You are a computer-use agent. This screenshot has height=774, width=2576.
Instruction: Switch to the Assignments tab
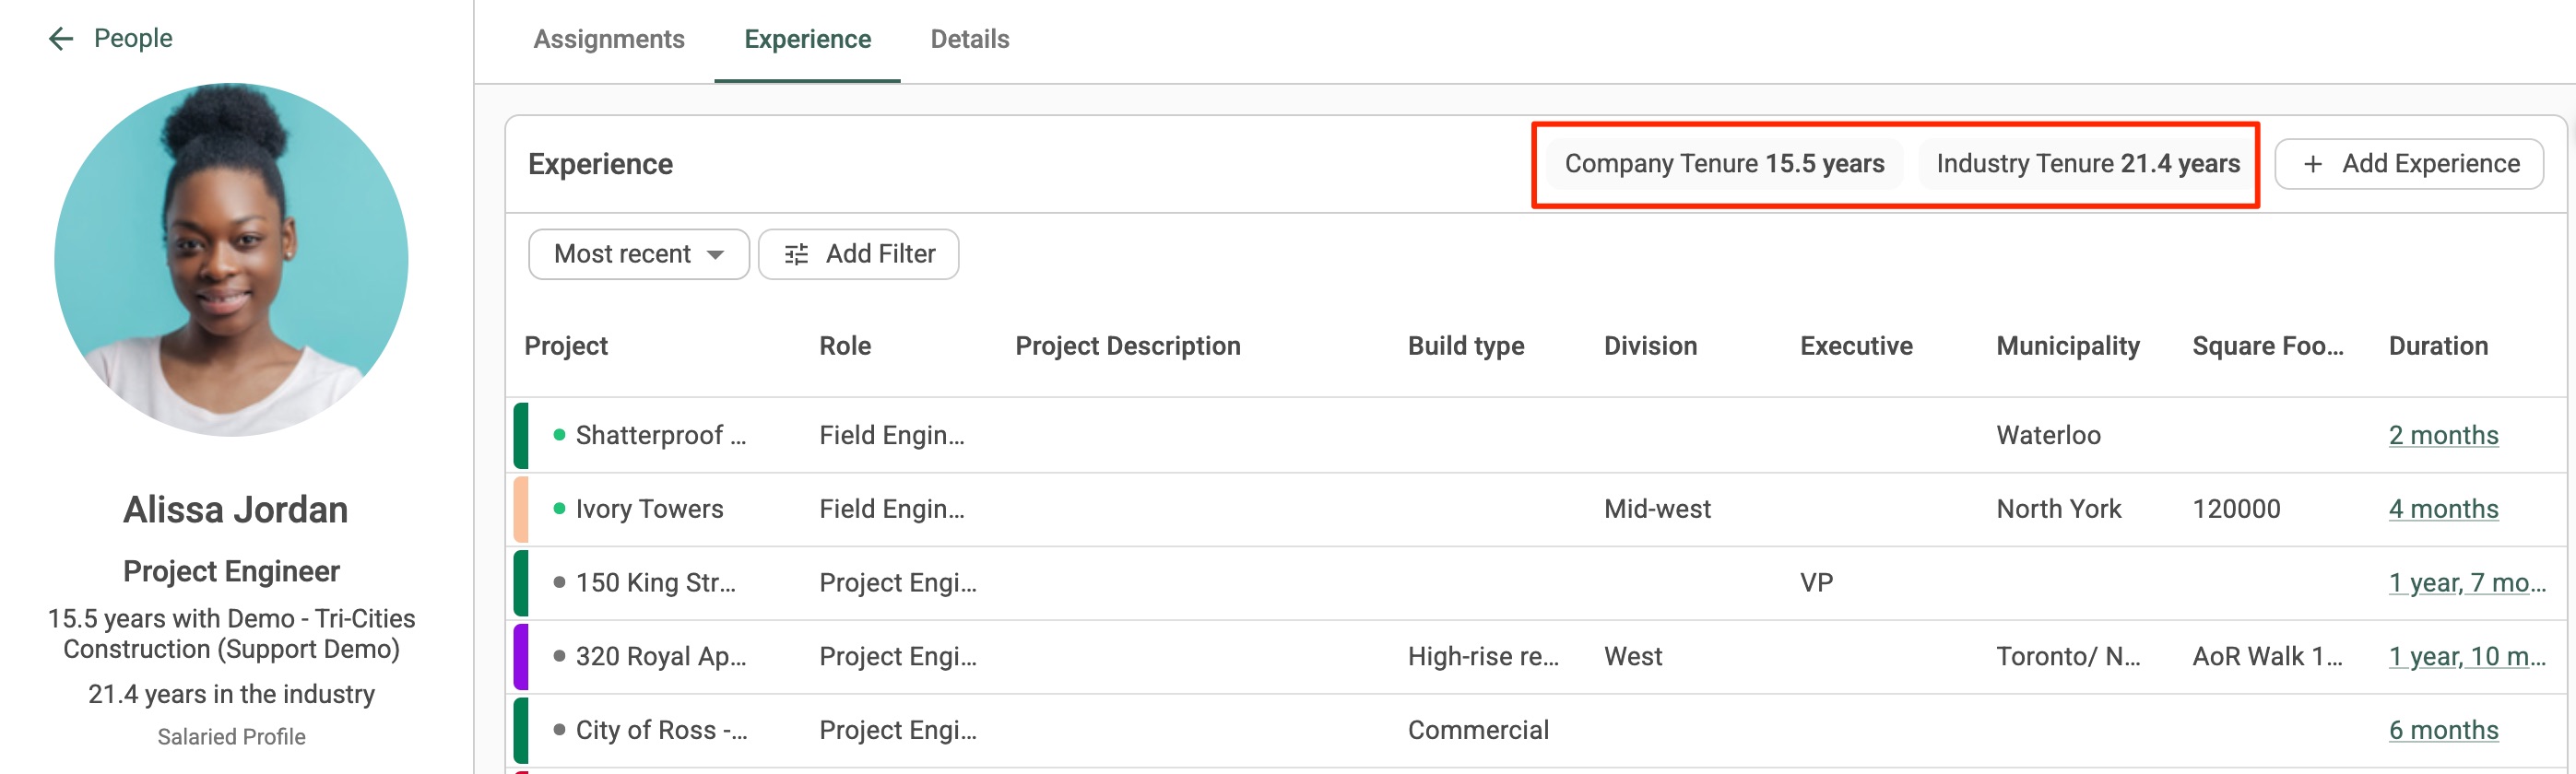[x=608, y=39]
